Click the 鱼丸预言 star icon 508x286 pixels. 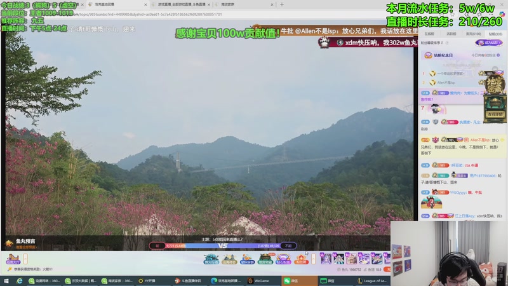tap(9, 243)
